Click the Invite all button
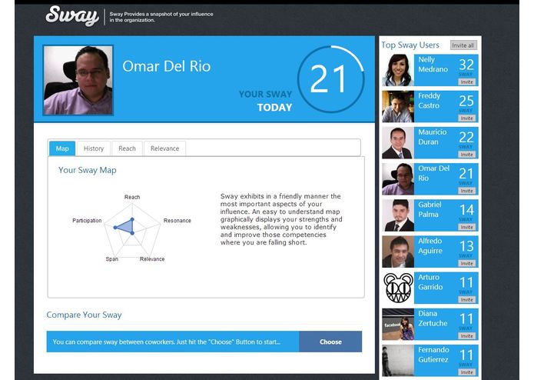Screen dimensions: 534x380 coord(463,45)
